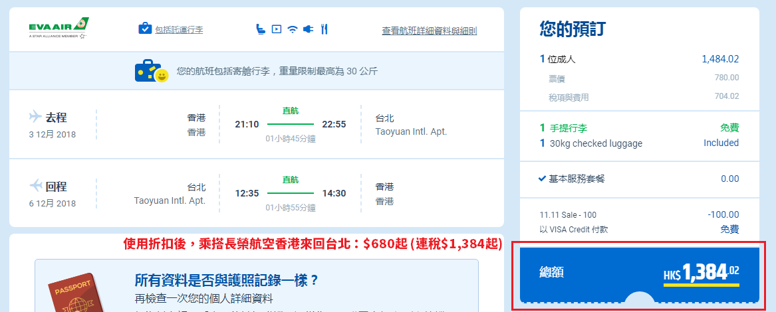
Task: Click the seat amenity icon
Action: (261, 29)
